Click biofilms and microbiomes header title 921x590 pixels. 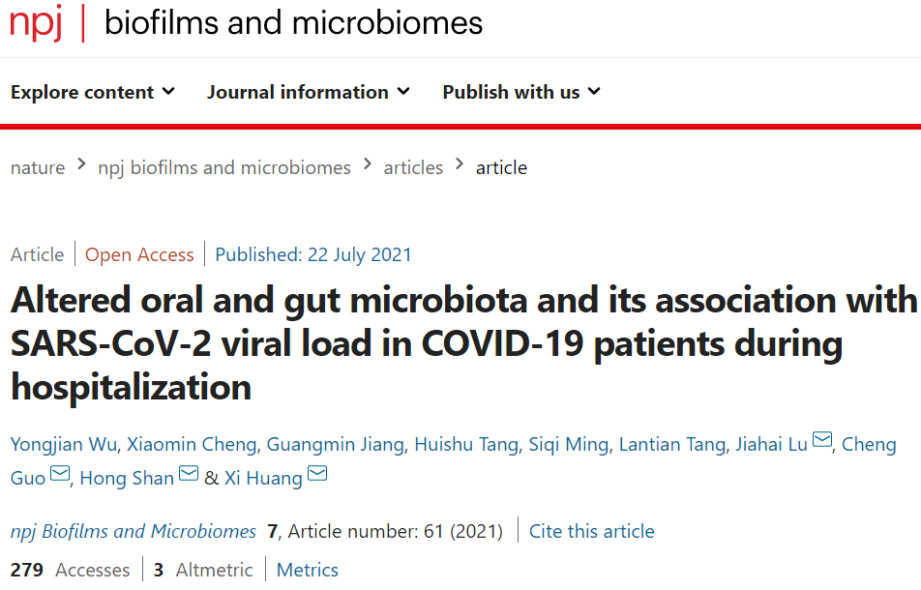293,23
